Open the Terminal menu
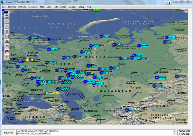The height and width of the screenshot is (136, 193). tap(12, 7)
